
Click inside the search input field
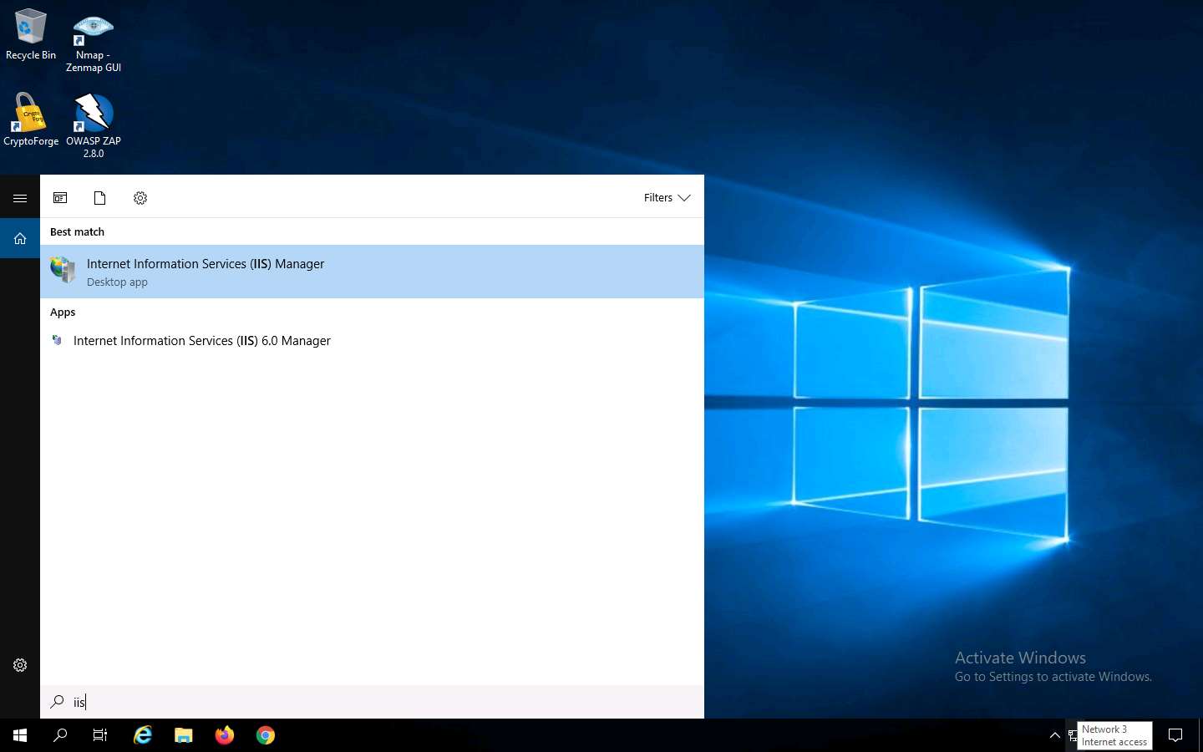click(x=334, y=702)
